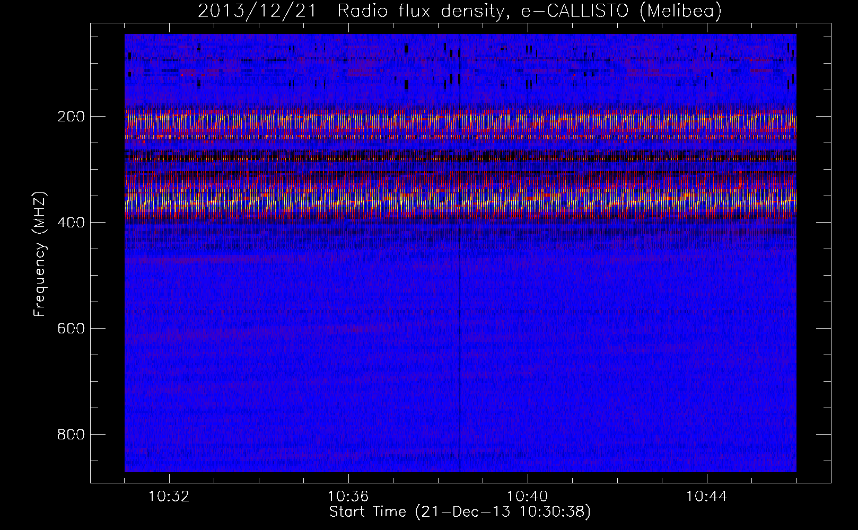
Task: Click the 10:44 time axis label
Action: tap(707, 497)
